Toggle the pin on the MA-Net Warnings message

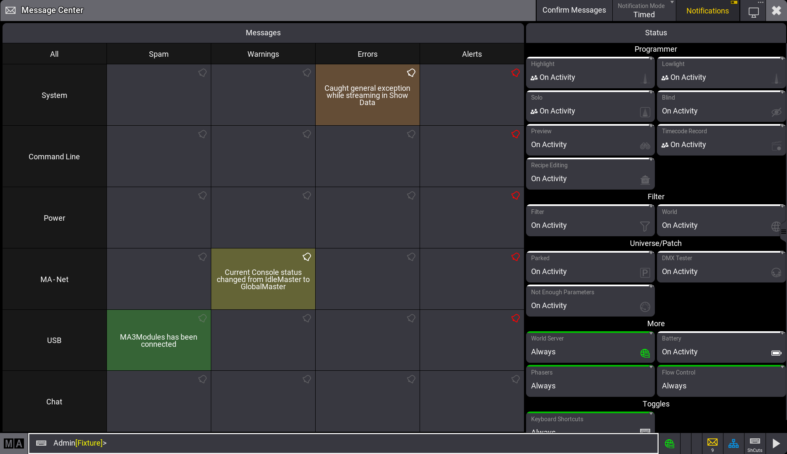307,257
